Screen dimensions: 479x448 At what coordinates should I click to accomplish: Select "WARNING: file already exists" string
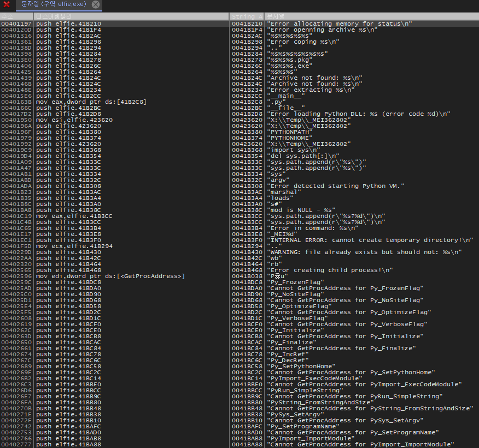click(364, 252)
